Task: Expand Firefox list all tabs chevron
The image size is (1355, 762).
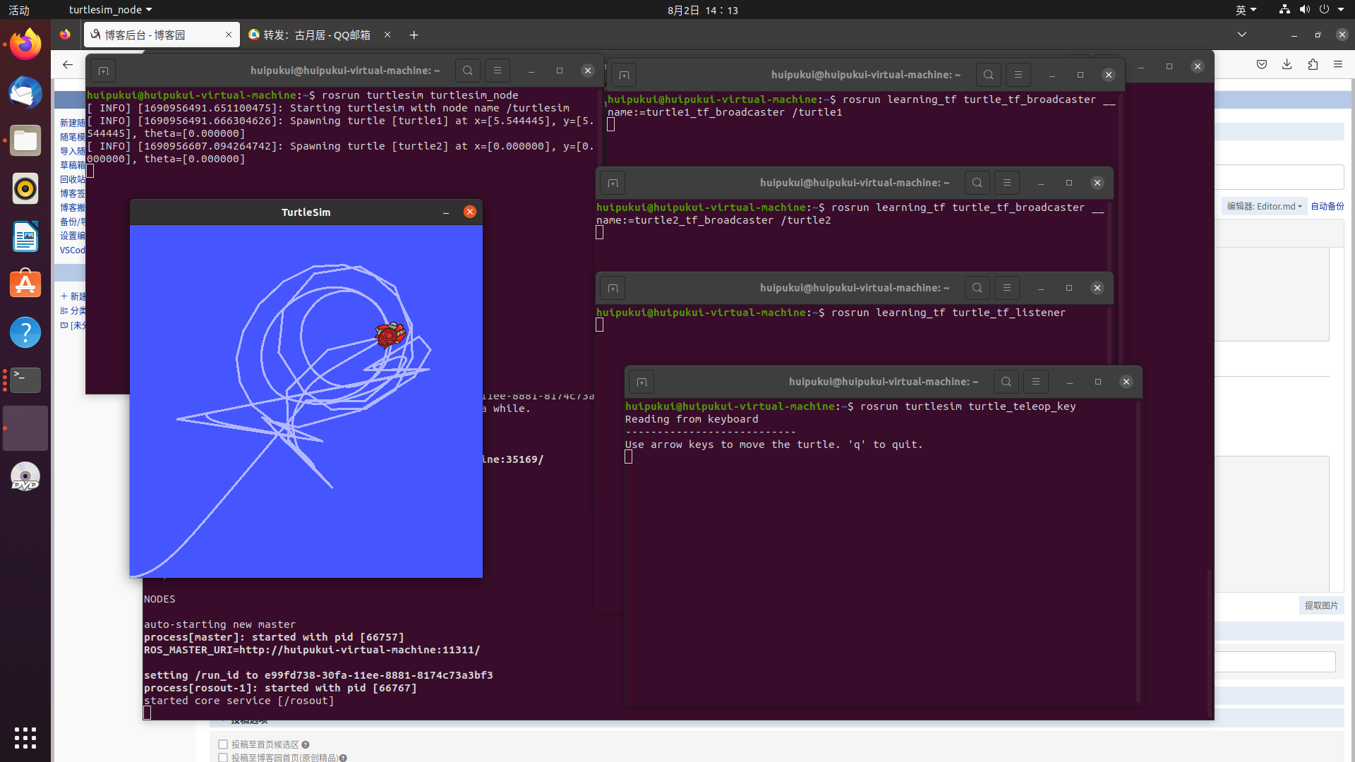Action: pyautogui.click(x=1241, y=35)
